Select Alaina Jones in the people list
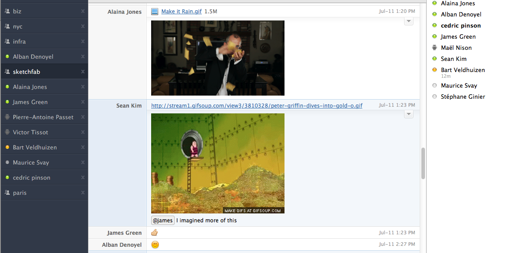Viewport: 513px width, 253px height. [458, 3]
